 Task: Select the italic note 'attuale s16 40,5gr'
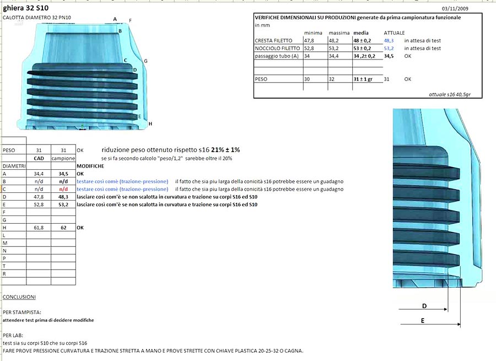[x=450, y=94]
